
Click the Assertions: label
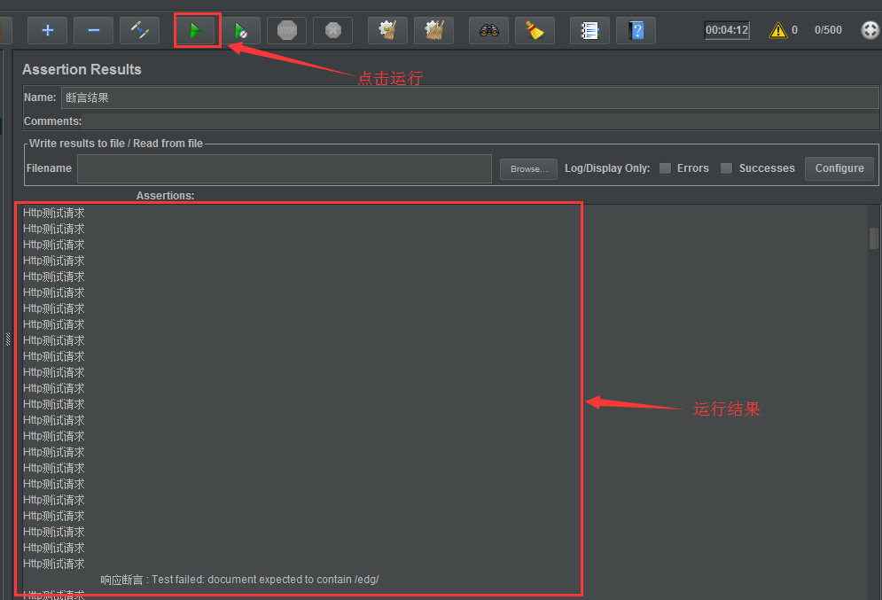coord(165,196)
